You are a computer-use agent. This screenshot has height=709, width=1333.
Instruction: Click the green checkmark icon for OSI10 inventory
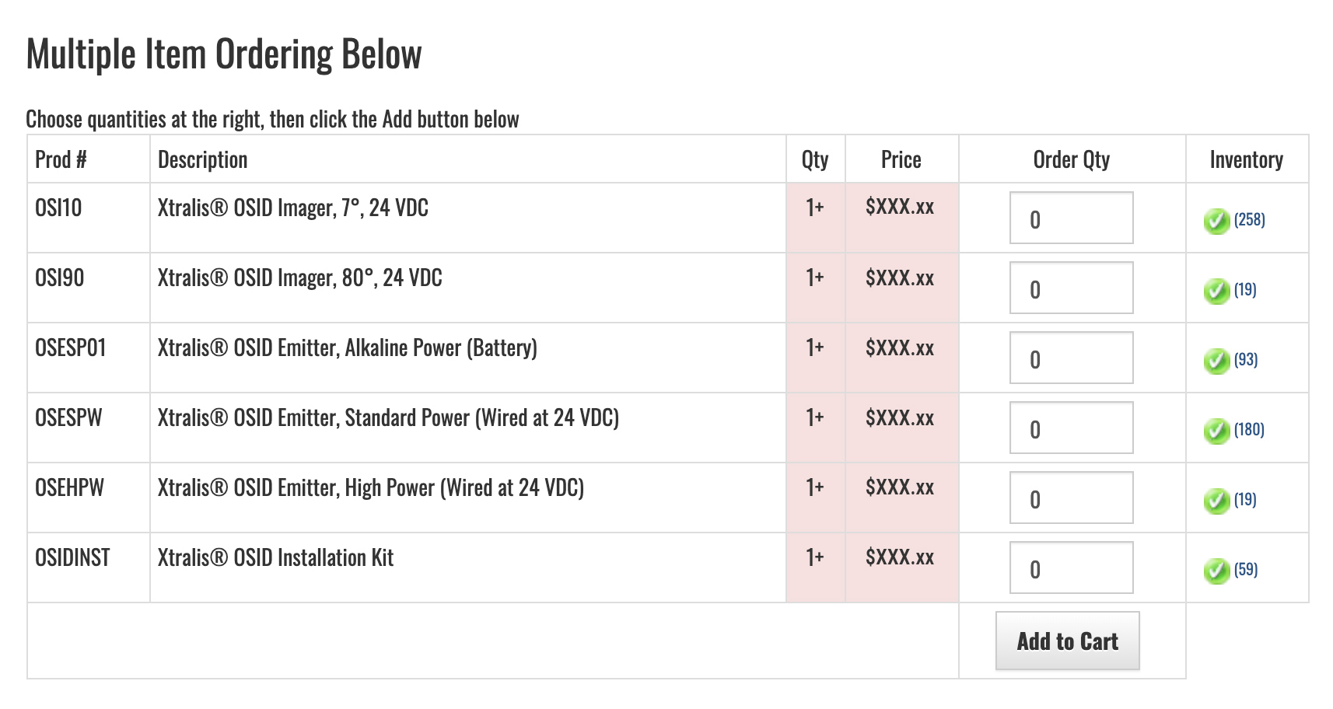click(x=1216, y=222)
